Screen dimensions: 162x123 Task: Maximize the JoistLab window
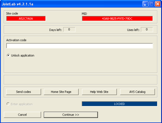click(x=152, y=4)
